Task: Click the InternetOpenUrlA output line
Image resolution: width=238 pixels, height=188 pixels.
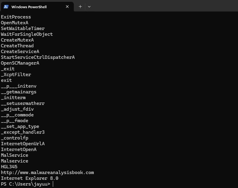Action: tap(23, 144)
